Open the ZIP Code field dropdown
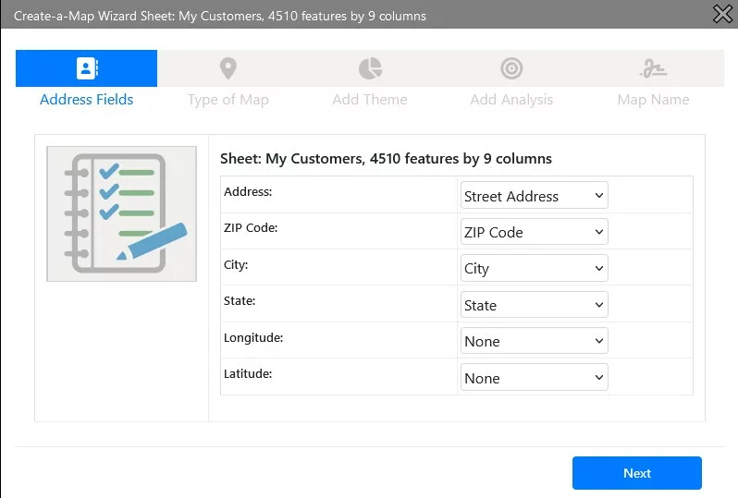Image resolution: width=738 pixels, height=498 pixels. (534, 232)
